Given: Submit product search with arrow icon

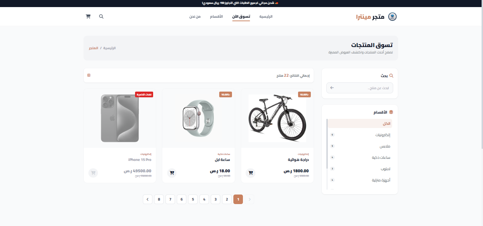Looking at the screenshot, I should tap(332, 88).
